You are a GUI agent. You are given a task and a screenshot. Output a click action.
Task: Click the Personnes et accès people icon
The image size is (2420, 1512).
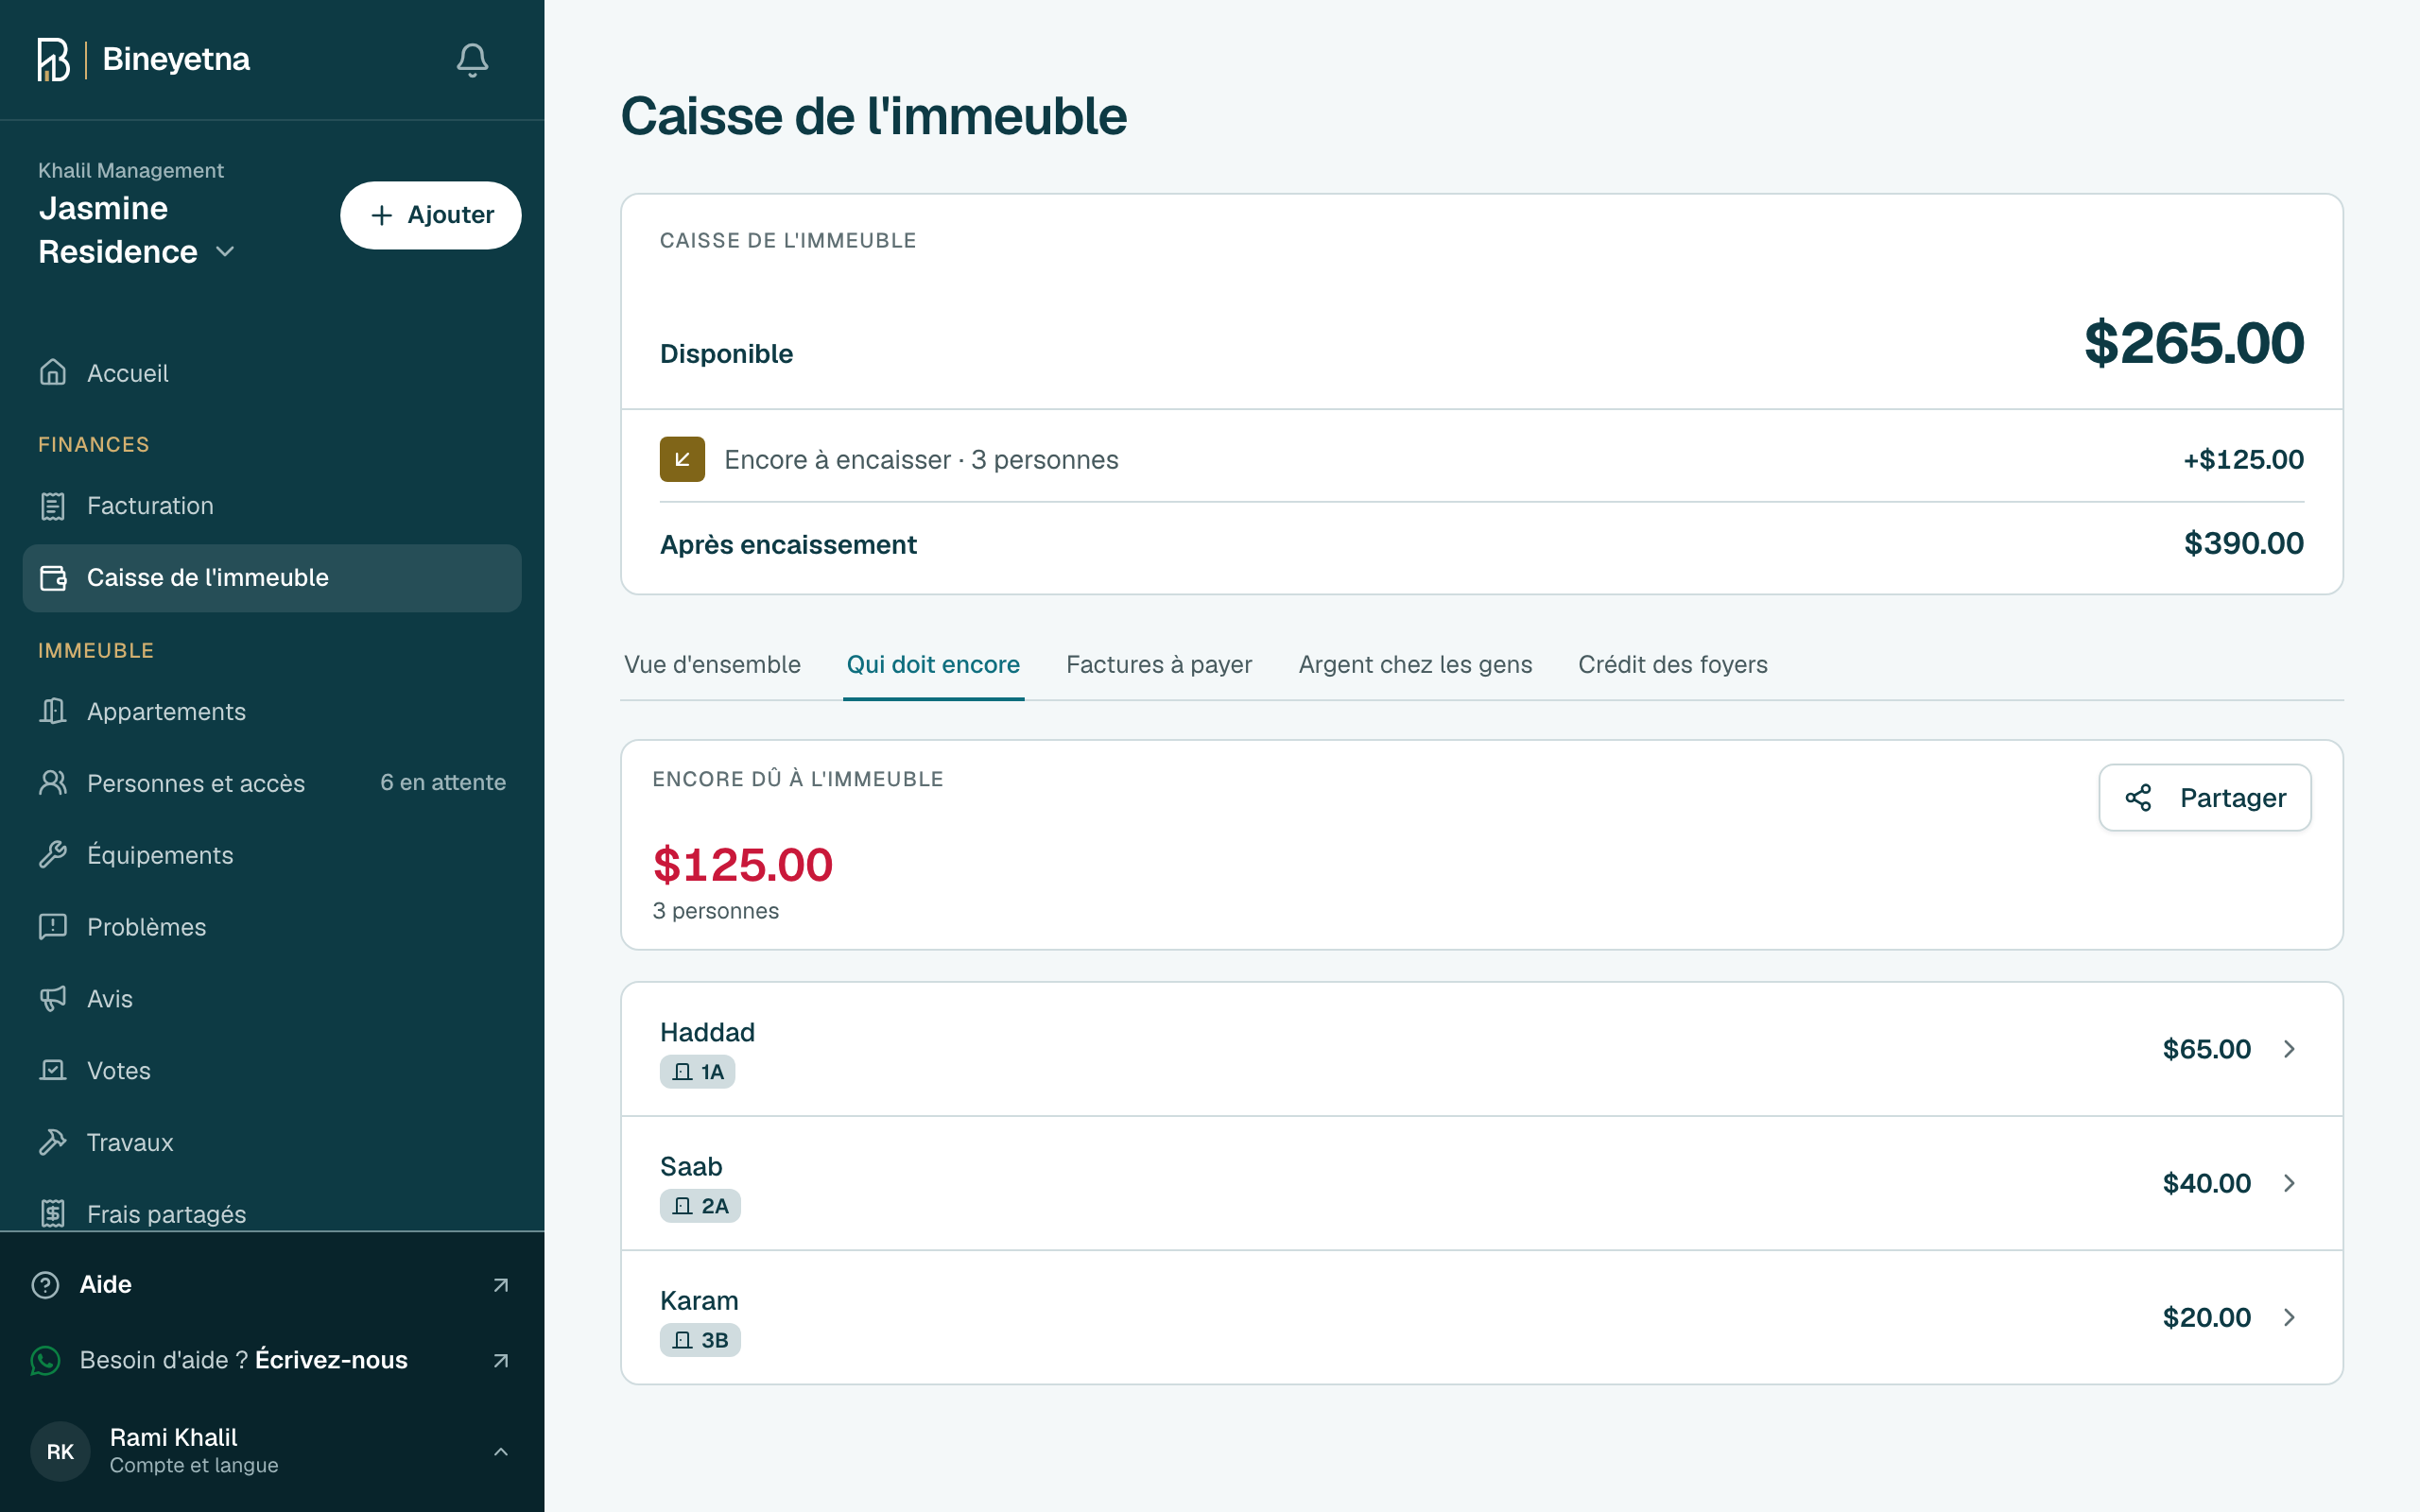click(x=53, y=783)
